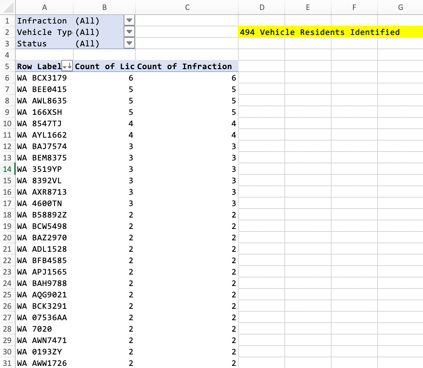The height and width of the screenshot is (368, 423).
Task: Select cell 'WA BEE0415'
Action: click(x=45, y=89)
